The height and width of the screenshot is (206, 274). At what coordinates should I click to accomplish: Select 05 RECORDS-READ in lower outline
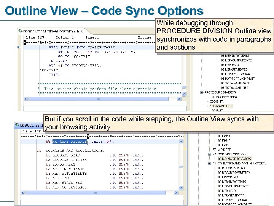pyautogui.click(x=231, y=168)
